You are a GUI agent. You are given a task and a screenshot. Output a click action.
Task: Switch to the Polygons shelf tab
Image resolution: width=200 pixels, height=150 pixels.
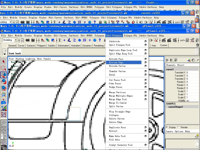coord(41,46)
